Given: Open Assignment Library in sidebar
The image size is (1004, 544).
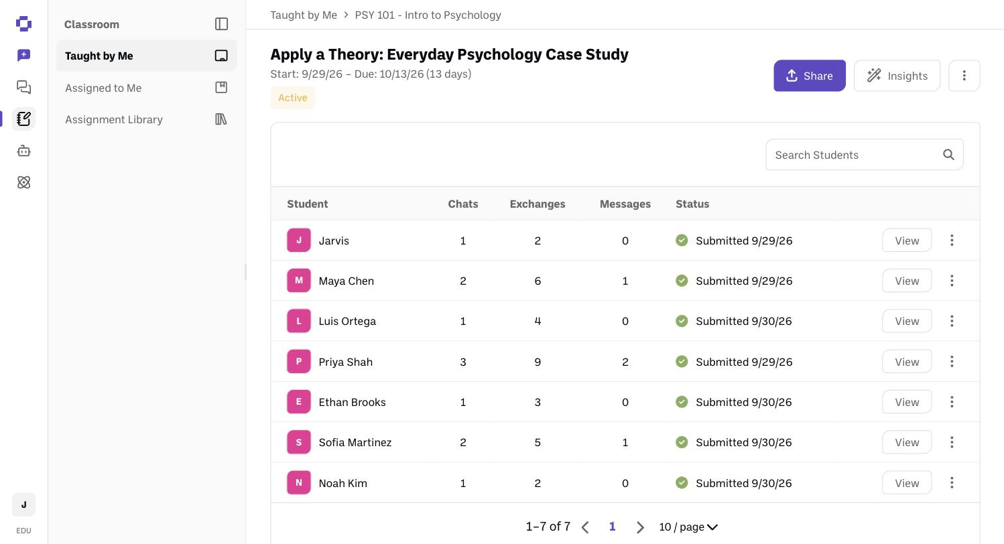Looking at the screenshot, I should click(x=146, y=119).
